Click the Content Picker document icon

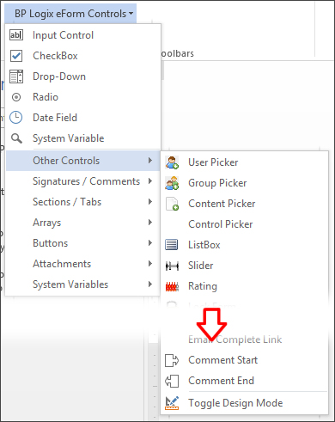172,204
